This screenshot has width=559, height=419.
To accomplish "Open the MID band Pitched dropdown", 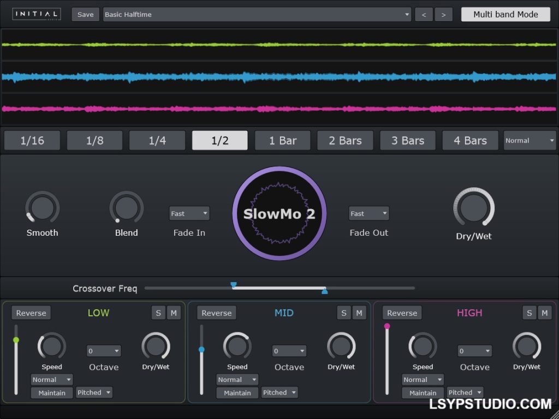I will point(279,392).
